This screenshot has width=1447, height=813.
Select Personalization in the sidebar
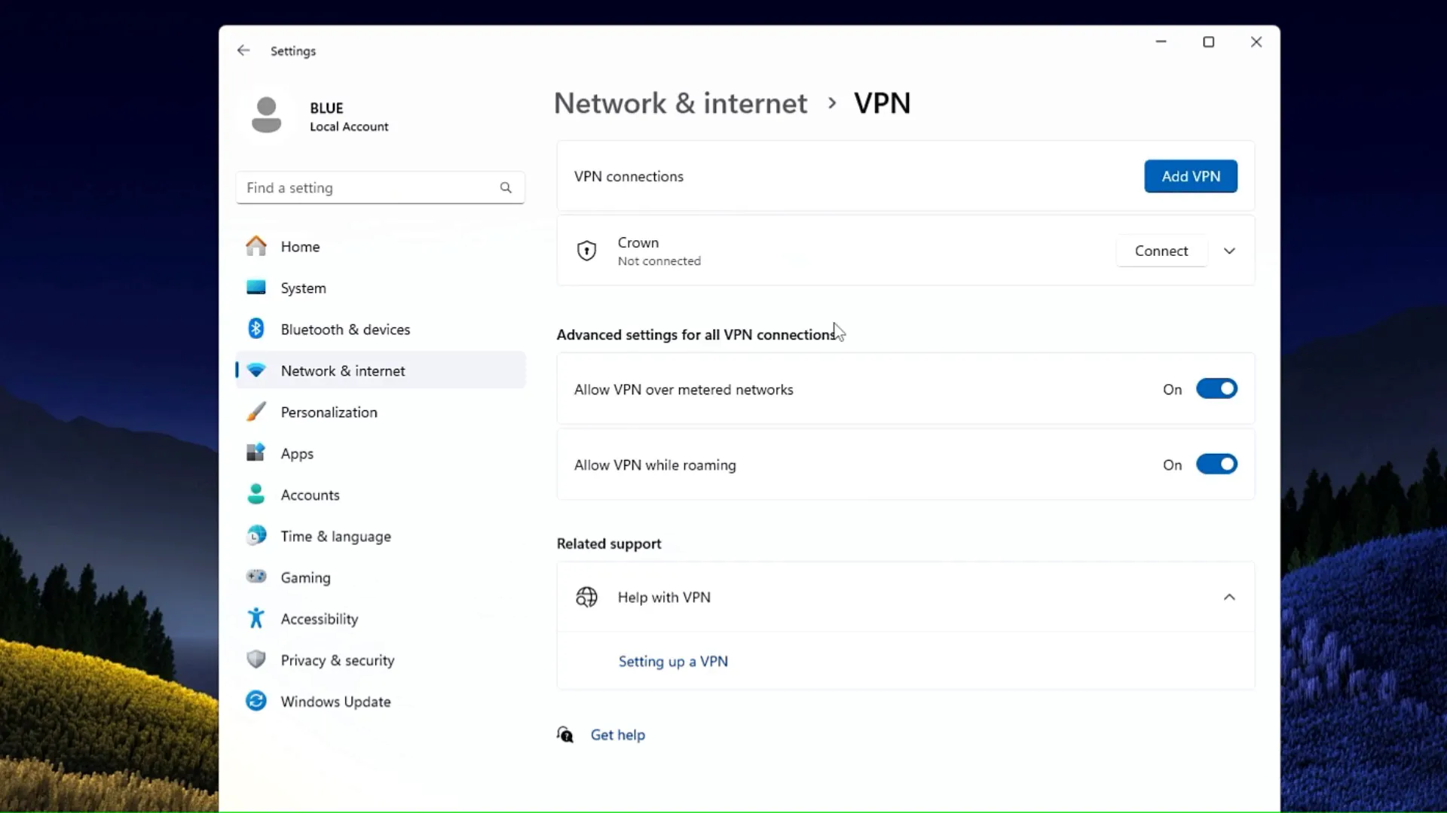(381, 412)
